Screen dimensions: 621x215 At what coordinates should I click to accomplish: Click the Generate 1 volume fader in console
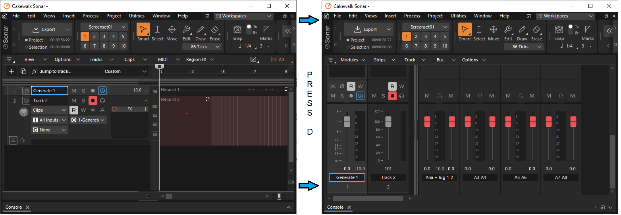click(347, 121)
